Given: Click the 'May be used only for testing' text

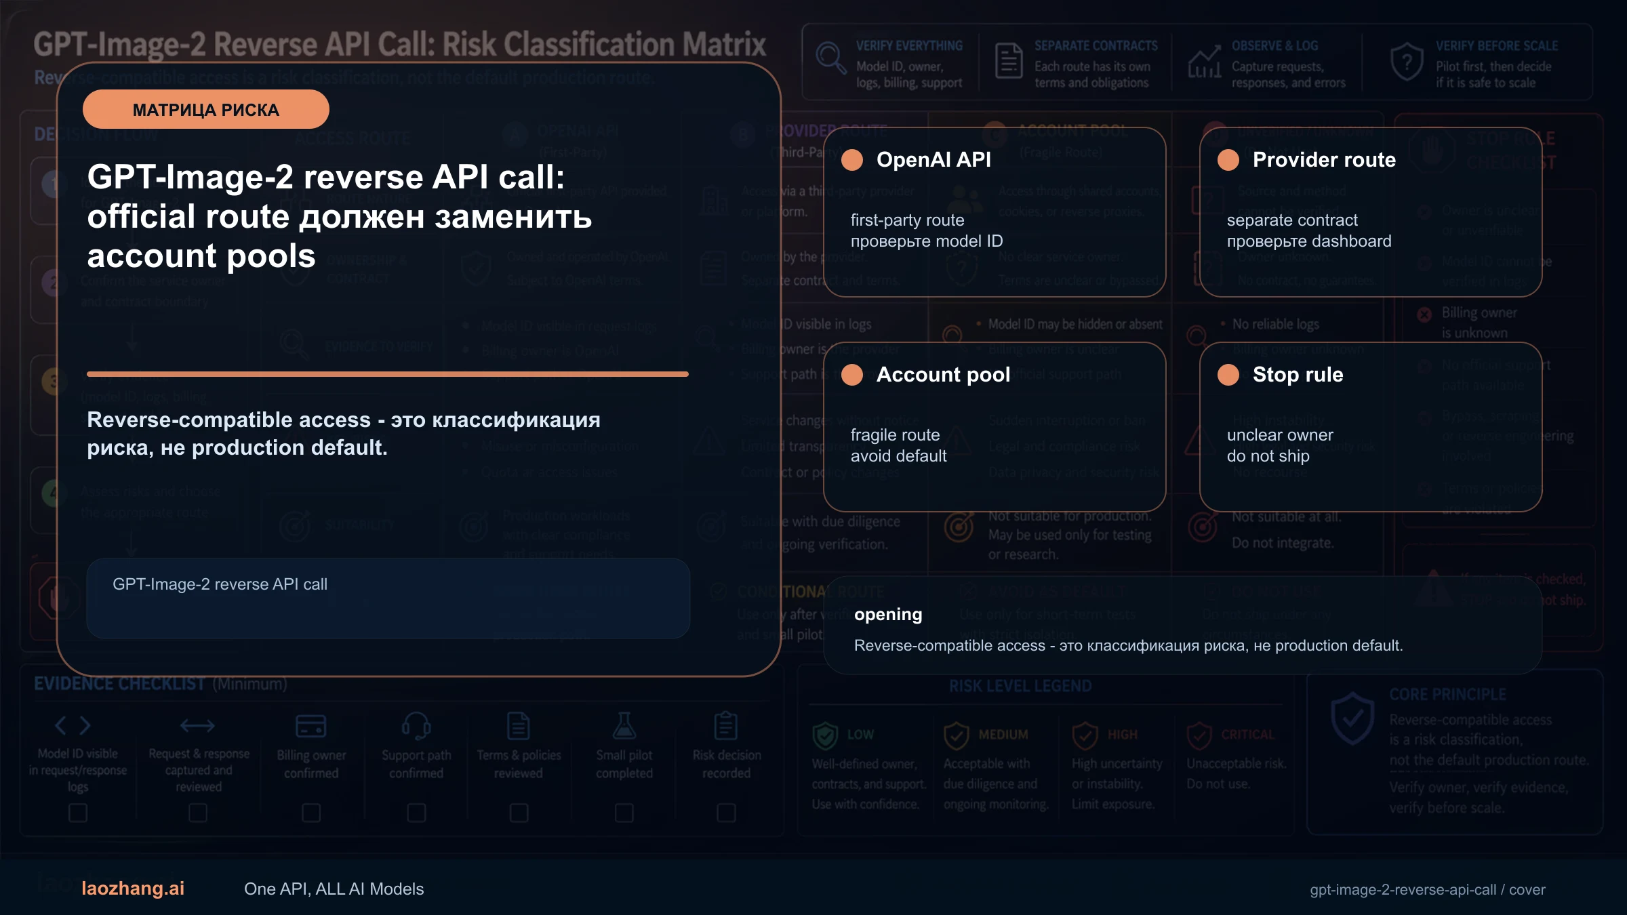Looking at the screenshot, I should coord(1070,535).
